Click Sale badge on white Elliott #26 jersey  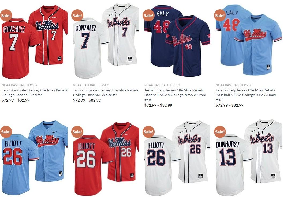click(148, 132)
